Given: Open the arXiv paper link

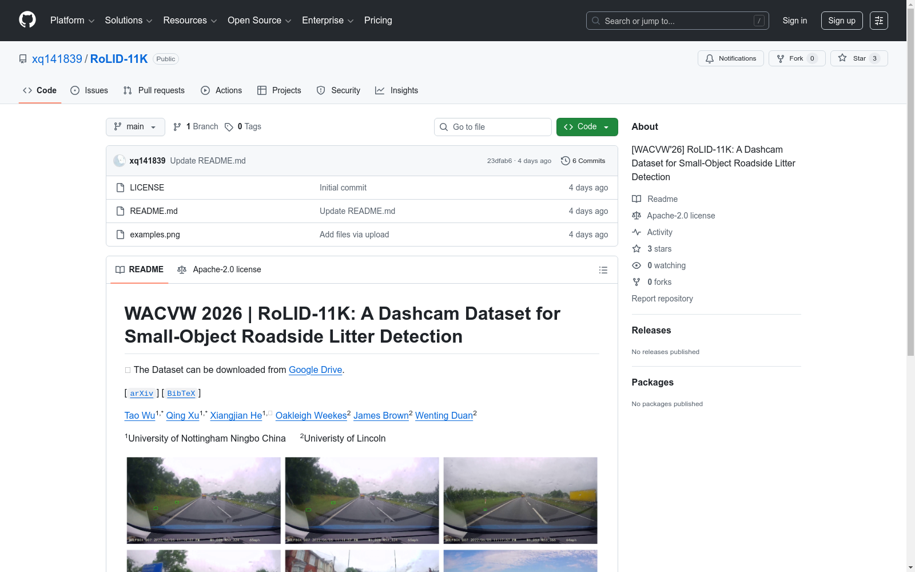Looking at the screenshot, I should tap(142, 394).
